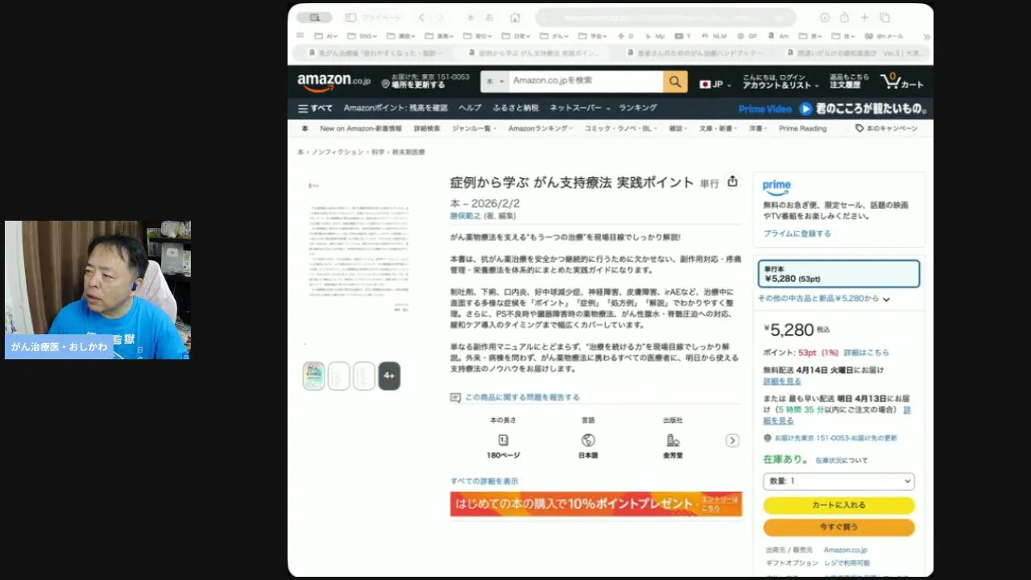Click カートに入れる button

click(838, 505)
